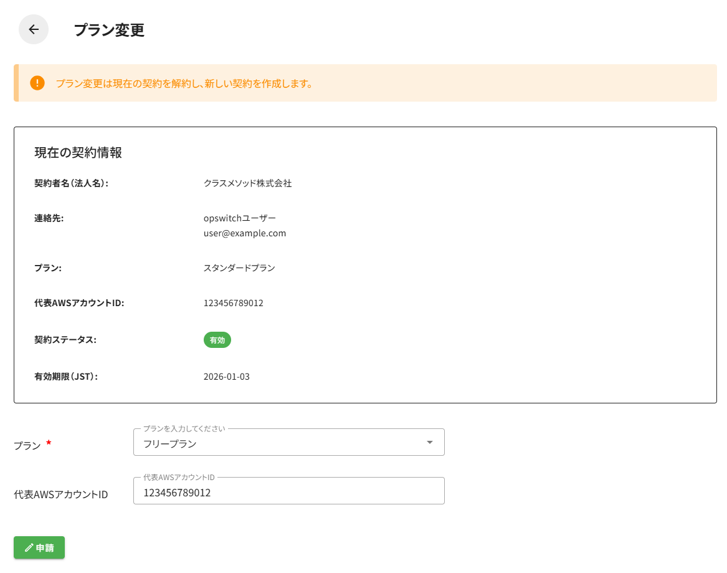Click the green 有効 status chip

[x=217, y=340]
